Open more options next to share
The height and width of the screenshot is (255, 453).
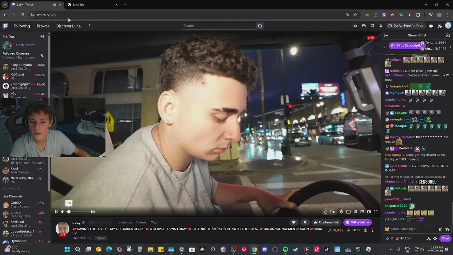(372, 230)
